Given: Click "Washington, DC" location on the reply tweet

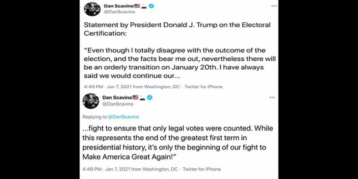Looking at the screenshot, I should [x=160, y=169].
